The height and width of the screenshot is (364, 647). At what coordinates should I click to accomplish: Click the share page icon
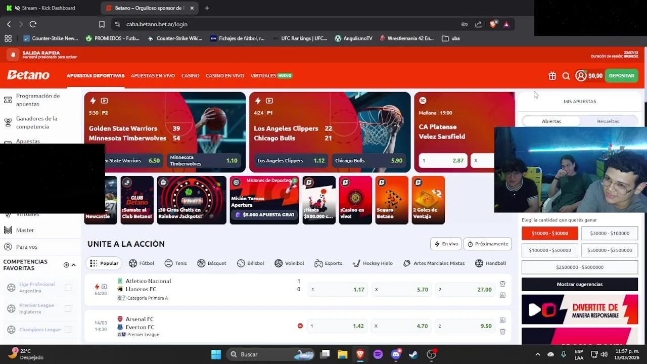pyautogui.click(x=478, y=24)
